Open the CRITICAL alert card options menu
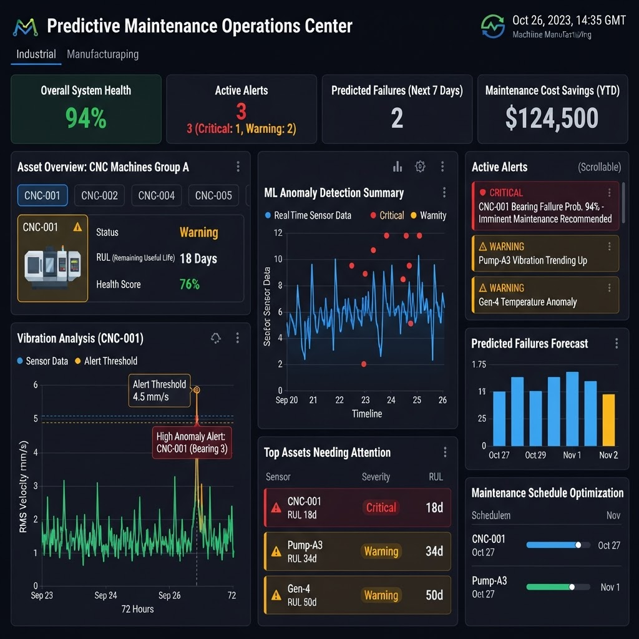 tap(609, 192)
